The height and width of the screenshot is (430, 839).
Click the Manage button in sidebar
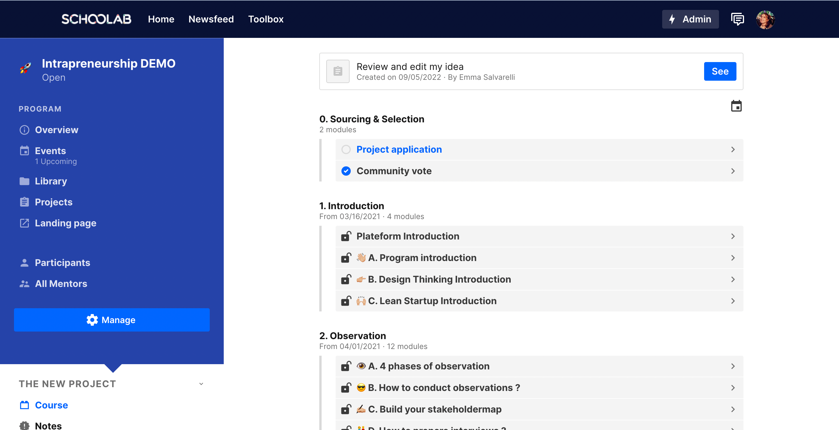point(112,320)
